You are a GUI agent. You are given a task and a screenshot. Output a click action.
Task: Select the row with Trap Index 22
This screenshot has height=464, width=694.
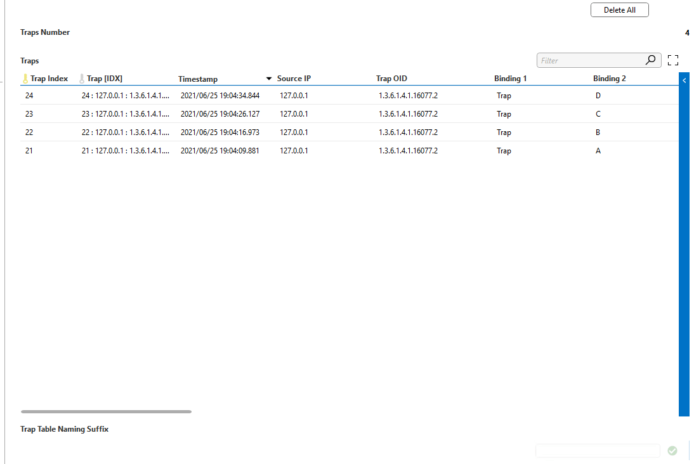pyautogui.click(x=349, y=132)
